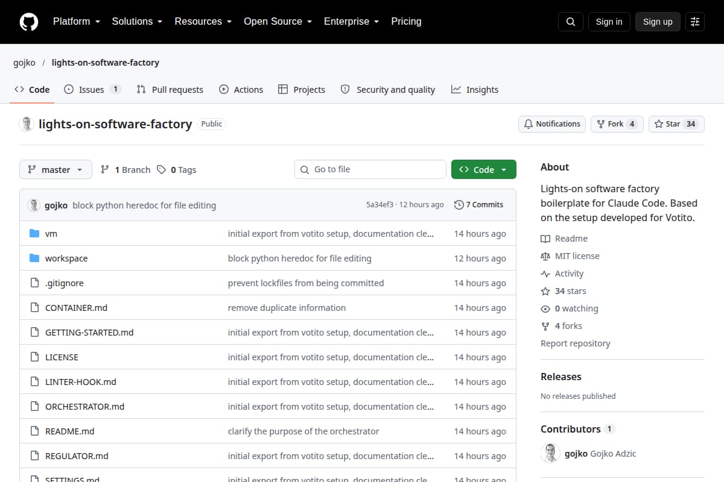Click the gojko owner breadcrumb link
Image resolution: width=724 pixels, height=482 pixels.
click(24, 63)
